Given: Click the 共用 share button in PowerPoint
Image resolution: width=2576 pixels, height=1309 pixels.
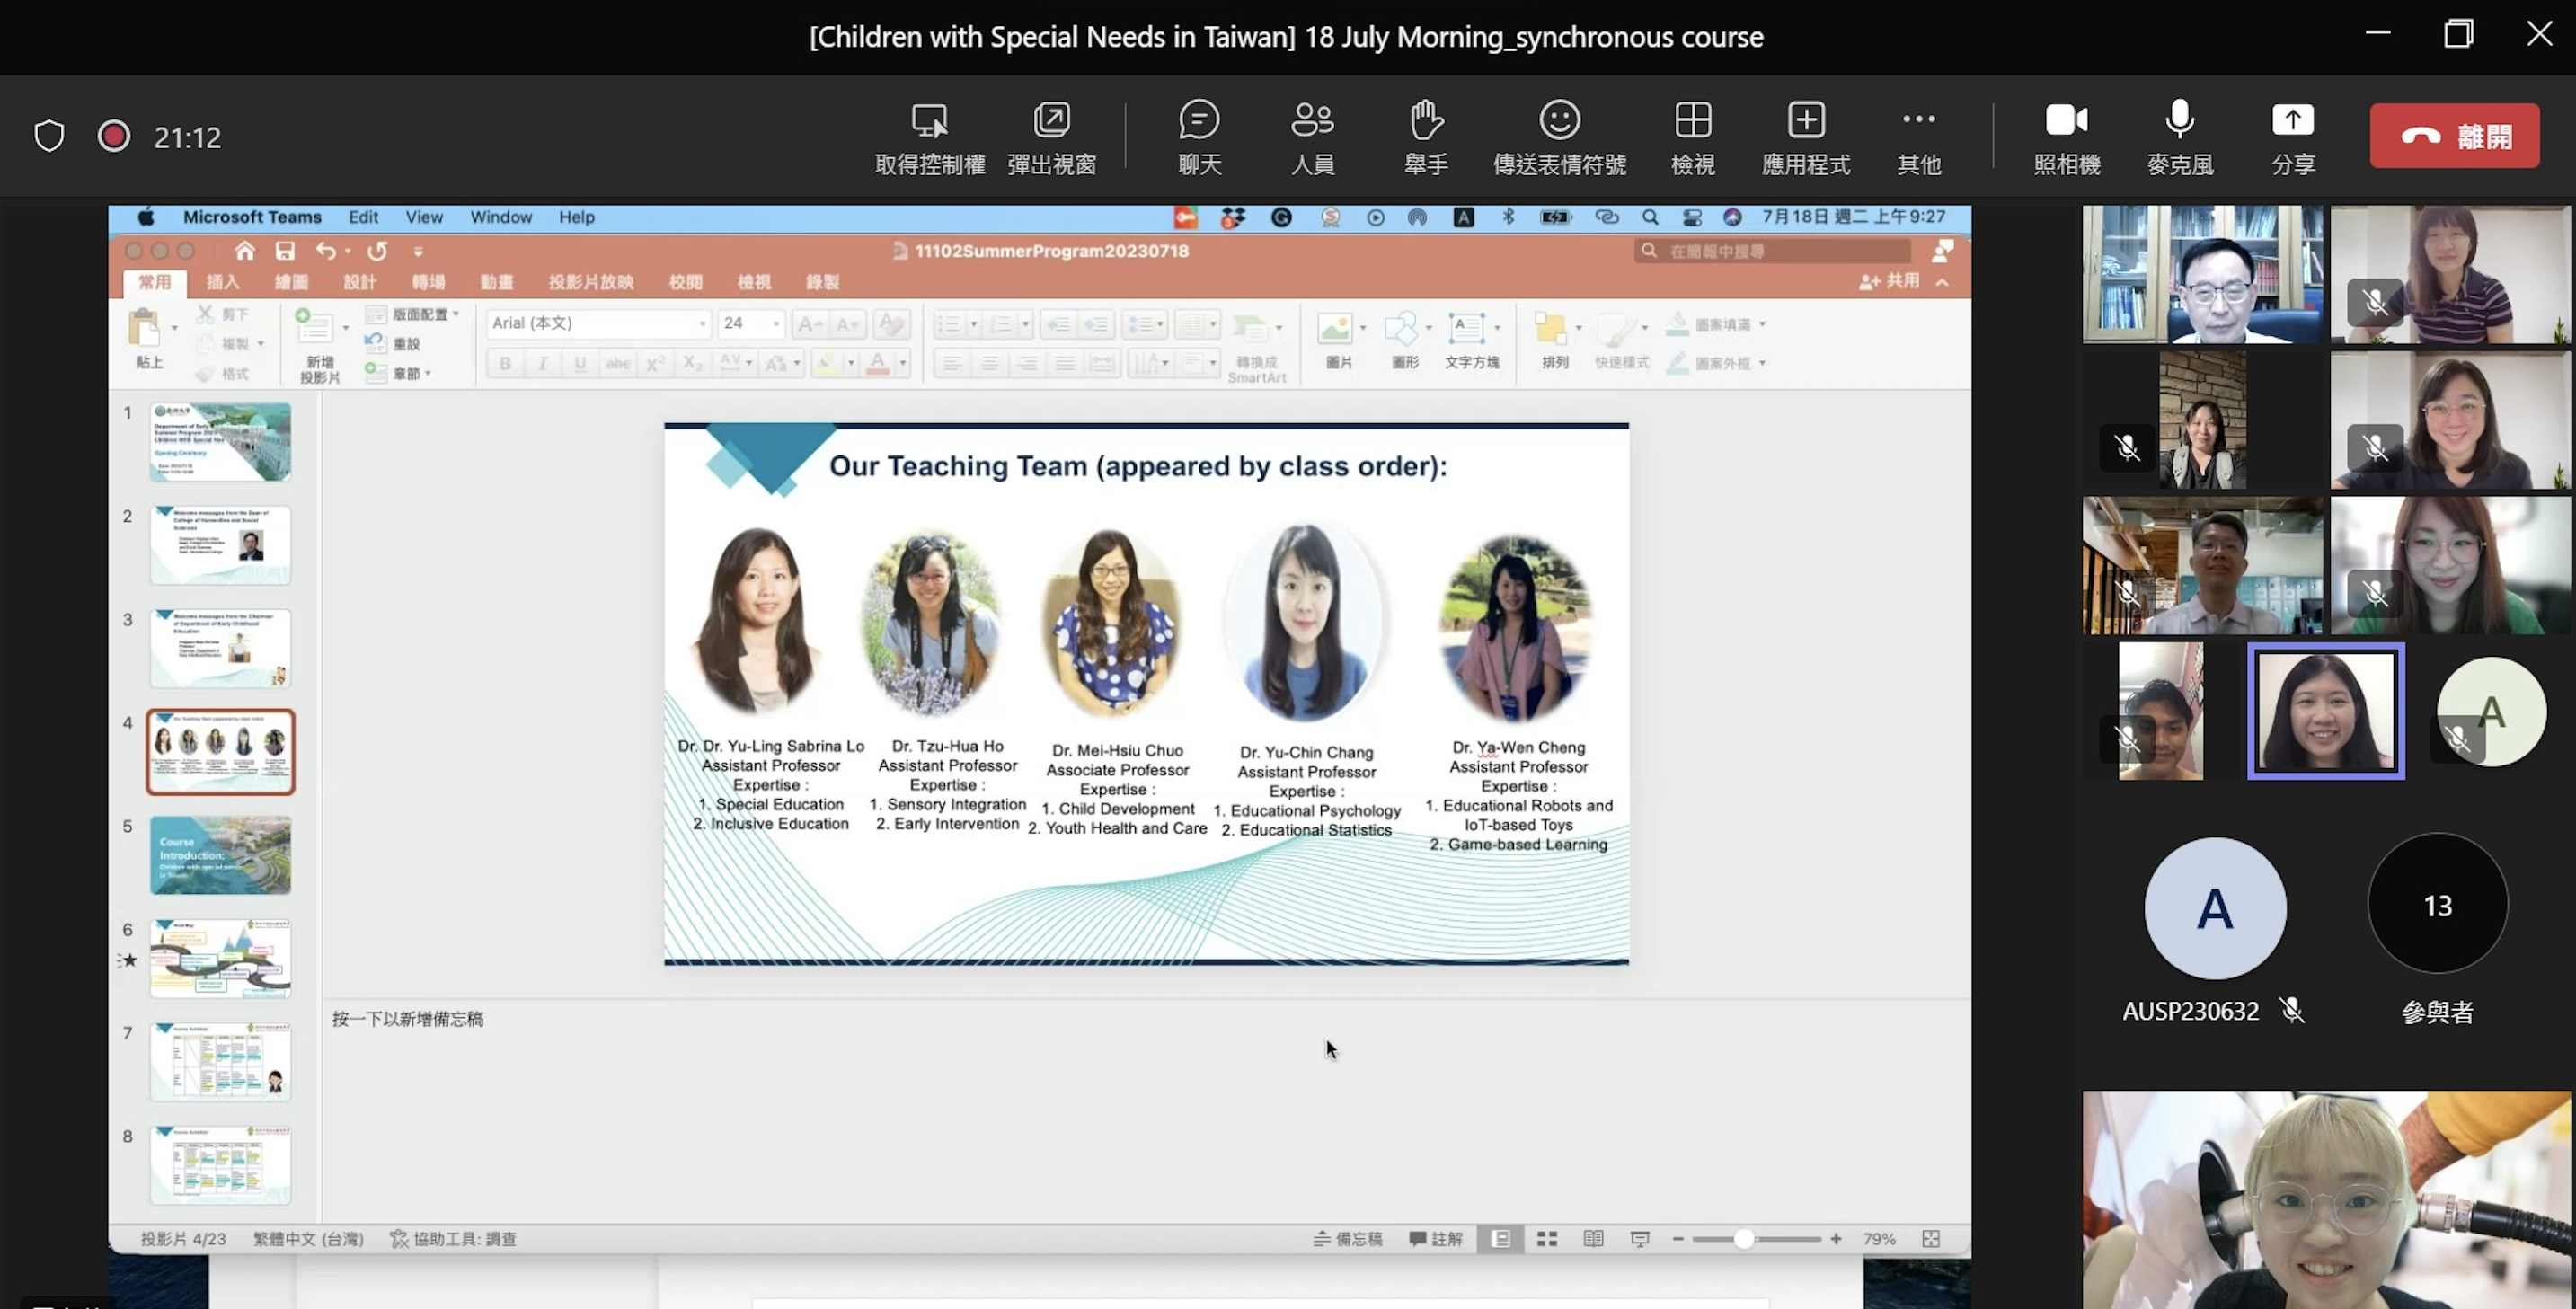Looking at the screenshot, I should [x=1889, y=282].
